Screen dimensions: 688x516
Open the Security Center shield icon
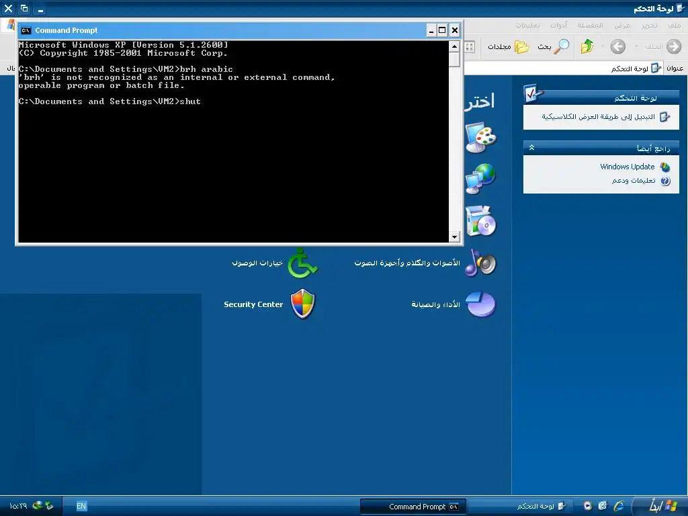[303, 304]
